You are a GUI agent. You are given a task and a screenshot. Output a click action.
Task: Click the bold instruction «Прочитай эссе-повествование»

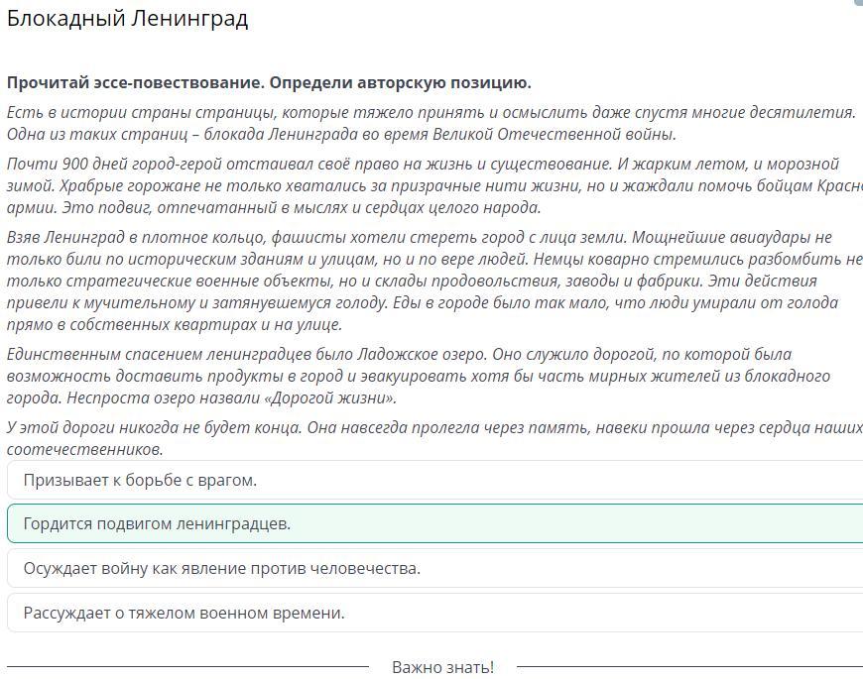(135, 82)
